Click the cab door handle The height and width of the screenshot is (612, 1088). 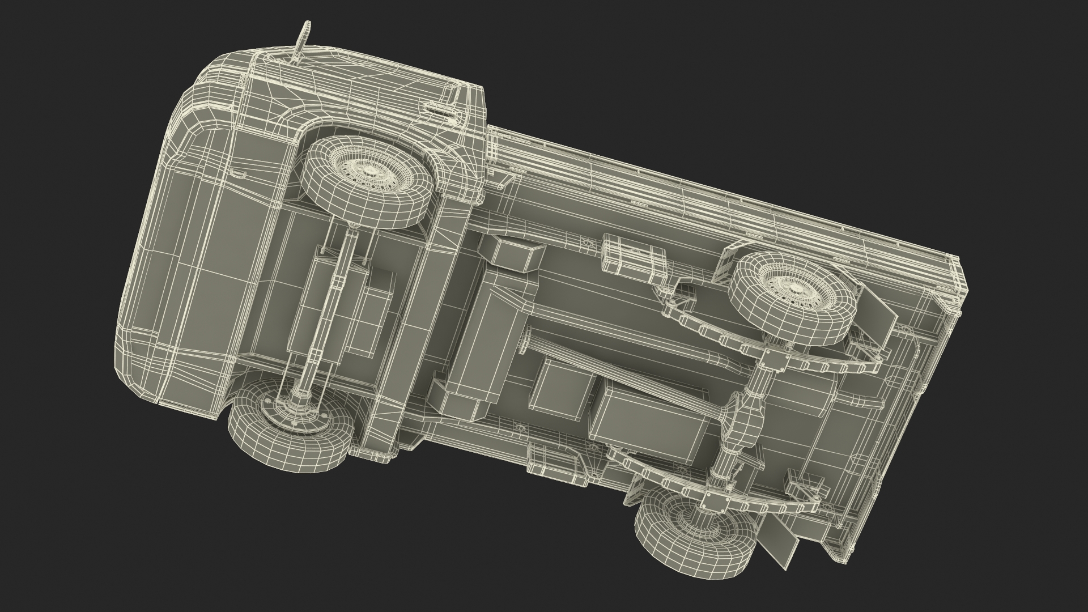[x=440, y=108]
